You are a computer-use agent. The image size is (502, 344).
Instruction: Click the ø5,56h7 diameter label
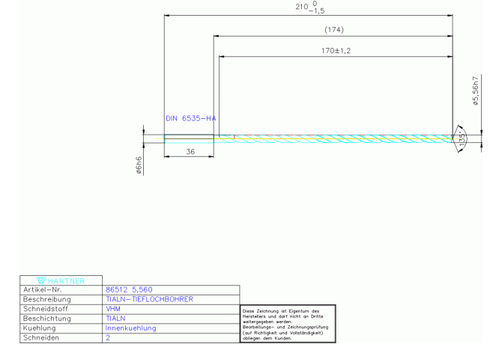pyautogui.click(x=475, y=91)
